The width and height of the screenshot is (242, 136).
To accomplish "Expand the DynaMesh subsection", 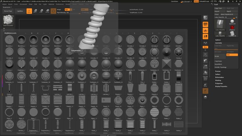I will [219, 64].
